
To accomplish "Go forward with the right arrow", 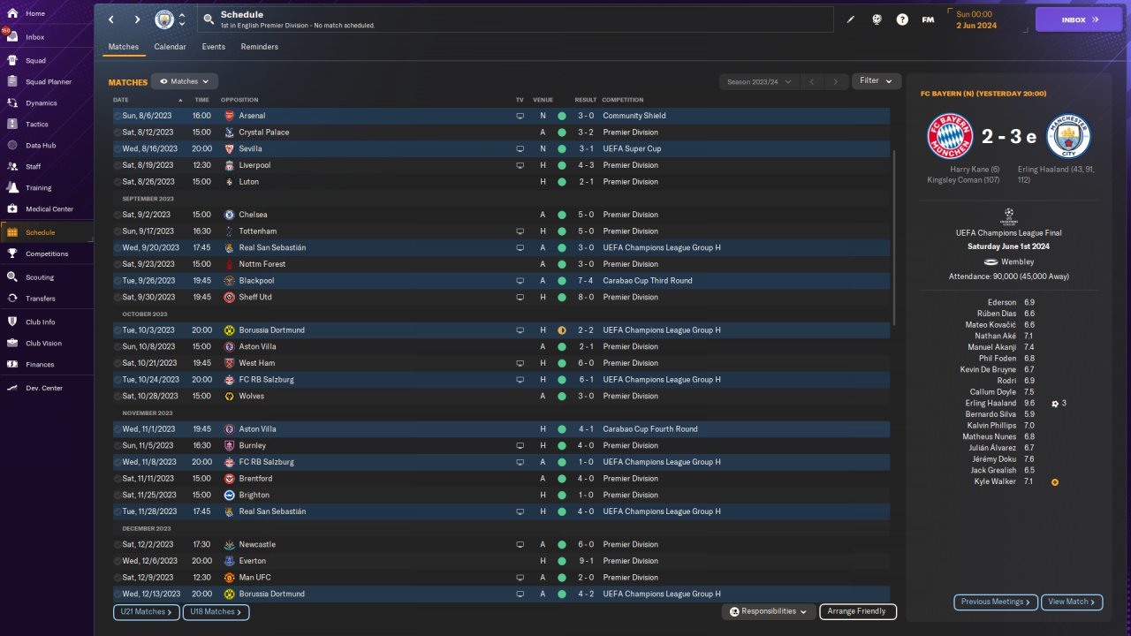I will [x=137, y=19].
